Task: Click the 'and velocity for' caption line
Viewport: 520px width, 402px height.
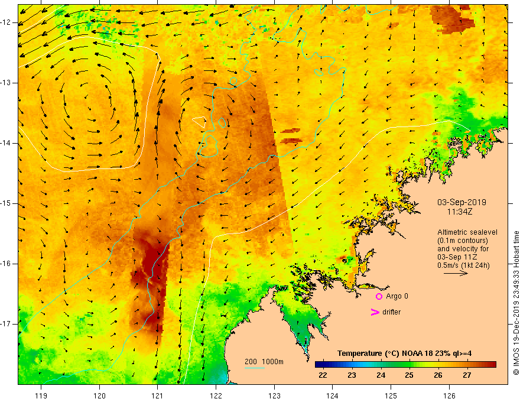Action: point(463,249)
